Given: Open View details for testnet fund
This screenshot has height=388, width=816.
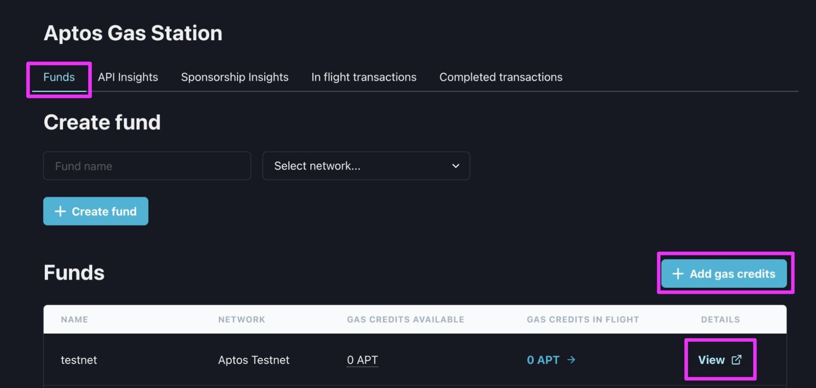Looking at the screenshot, I should tap(720, 360).
